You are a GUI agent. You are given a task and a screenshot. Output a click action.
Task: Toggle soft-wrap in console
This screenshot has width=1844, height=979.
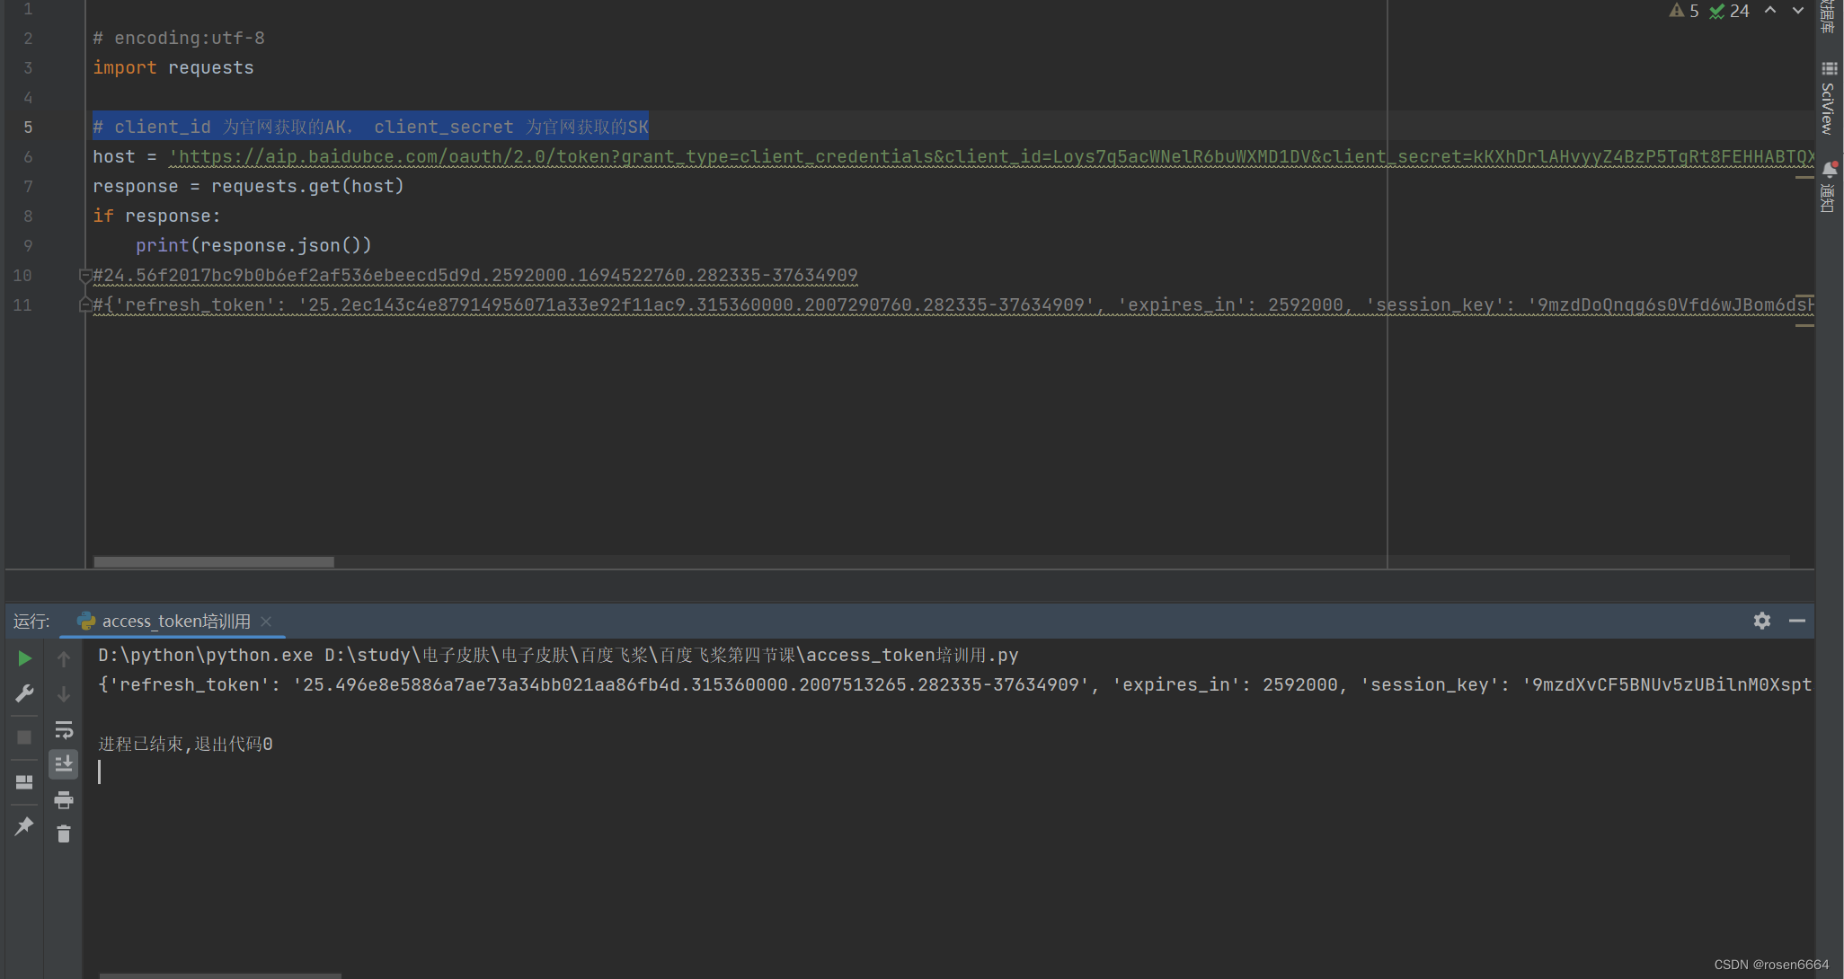pyautogui.click(x=63, y=729)
